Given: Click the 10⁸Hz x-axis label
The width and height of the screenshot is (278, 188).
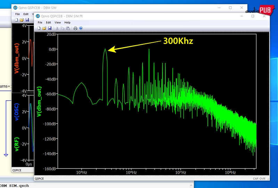Looking at the screenshot, I should [230, 172].
